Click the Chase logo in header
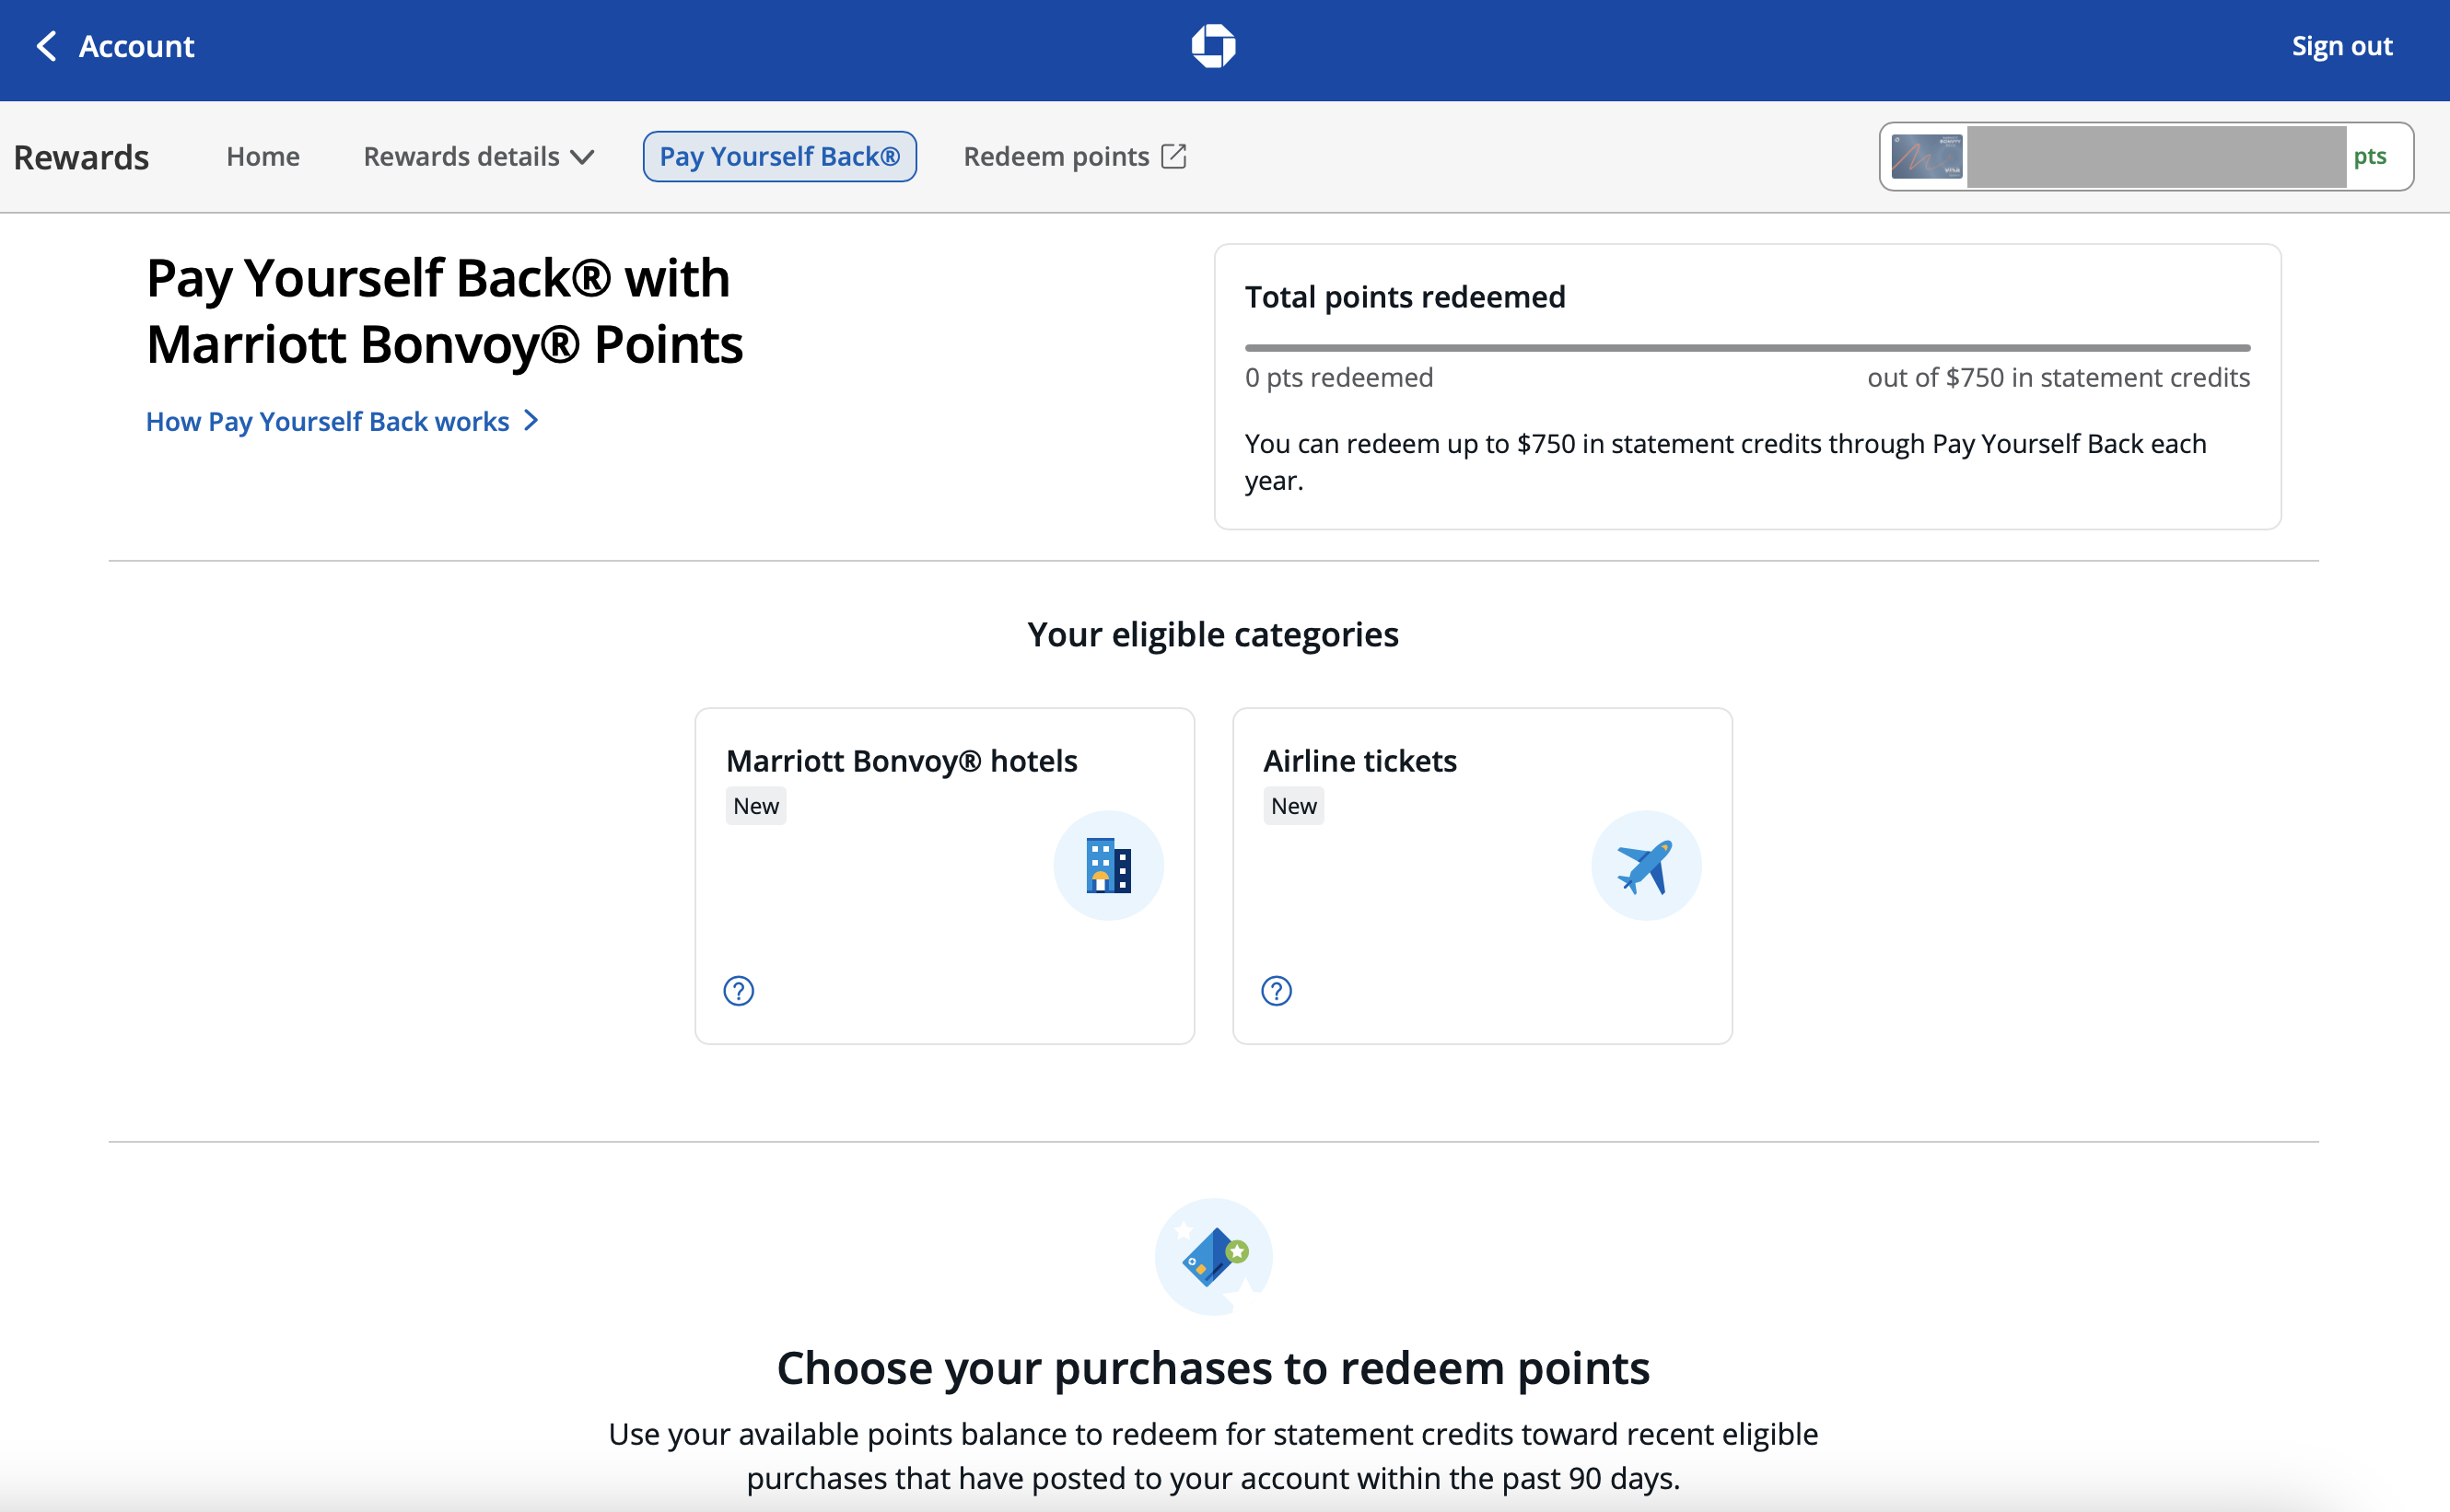Screen dimensions: 2450x1512 (1213, 46)
